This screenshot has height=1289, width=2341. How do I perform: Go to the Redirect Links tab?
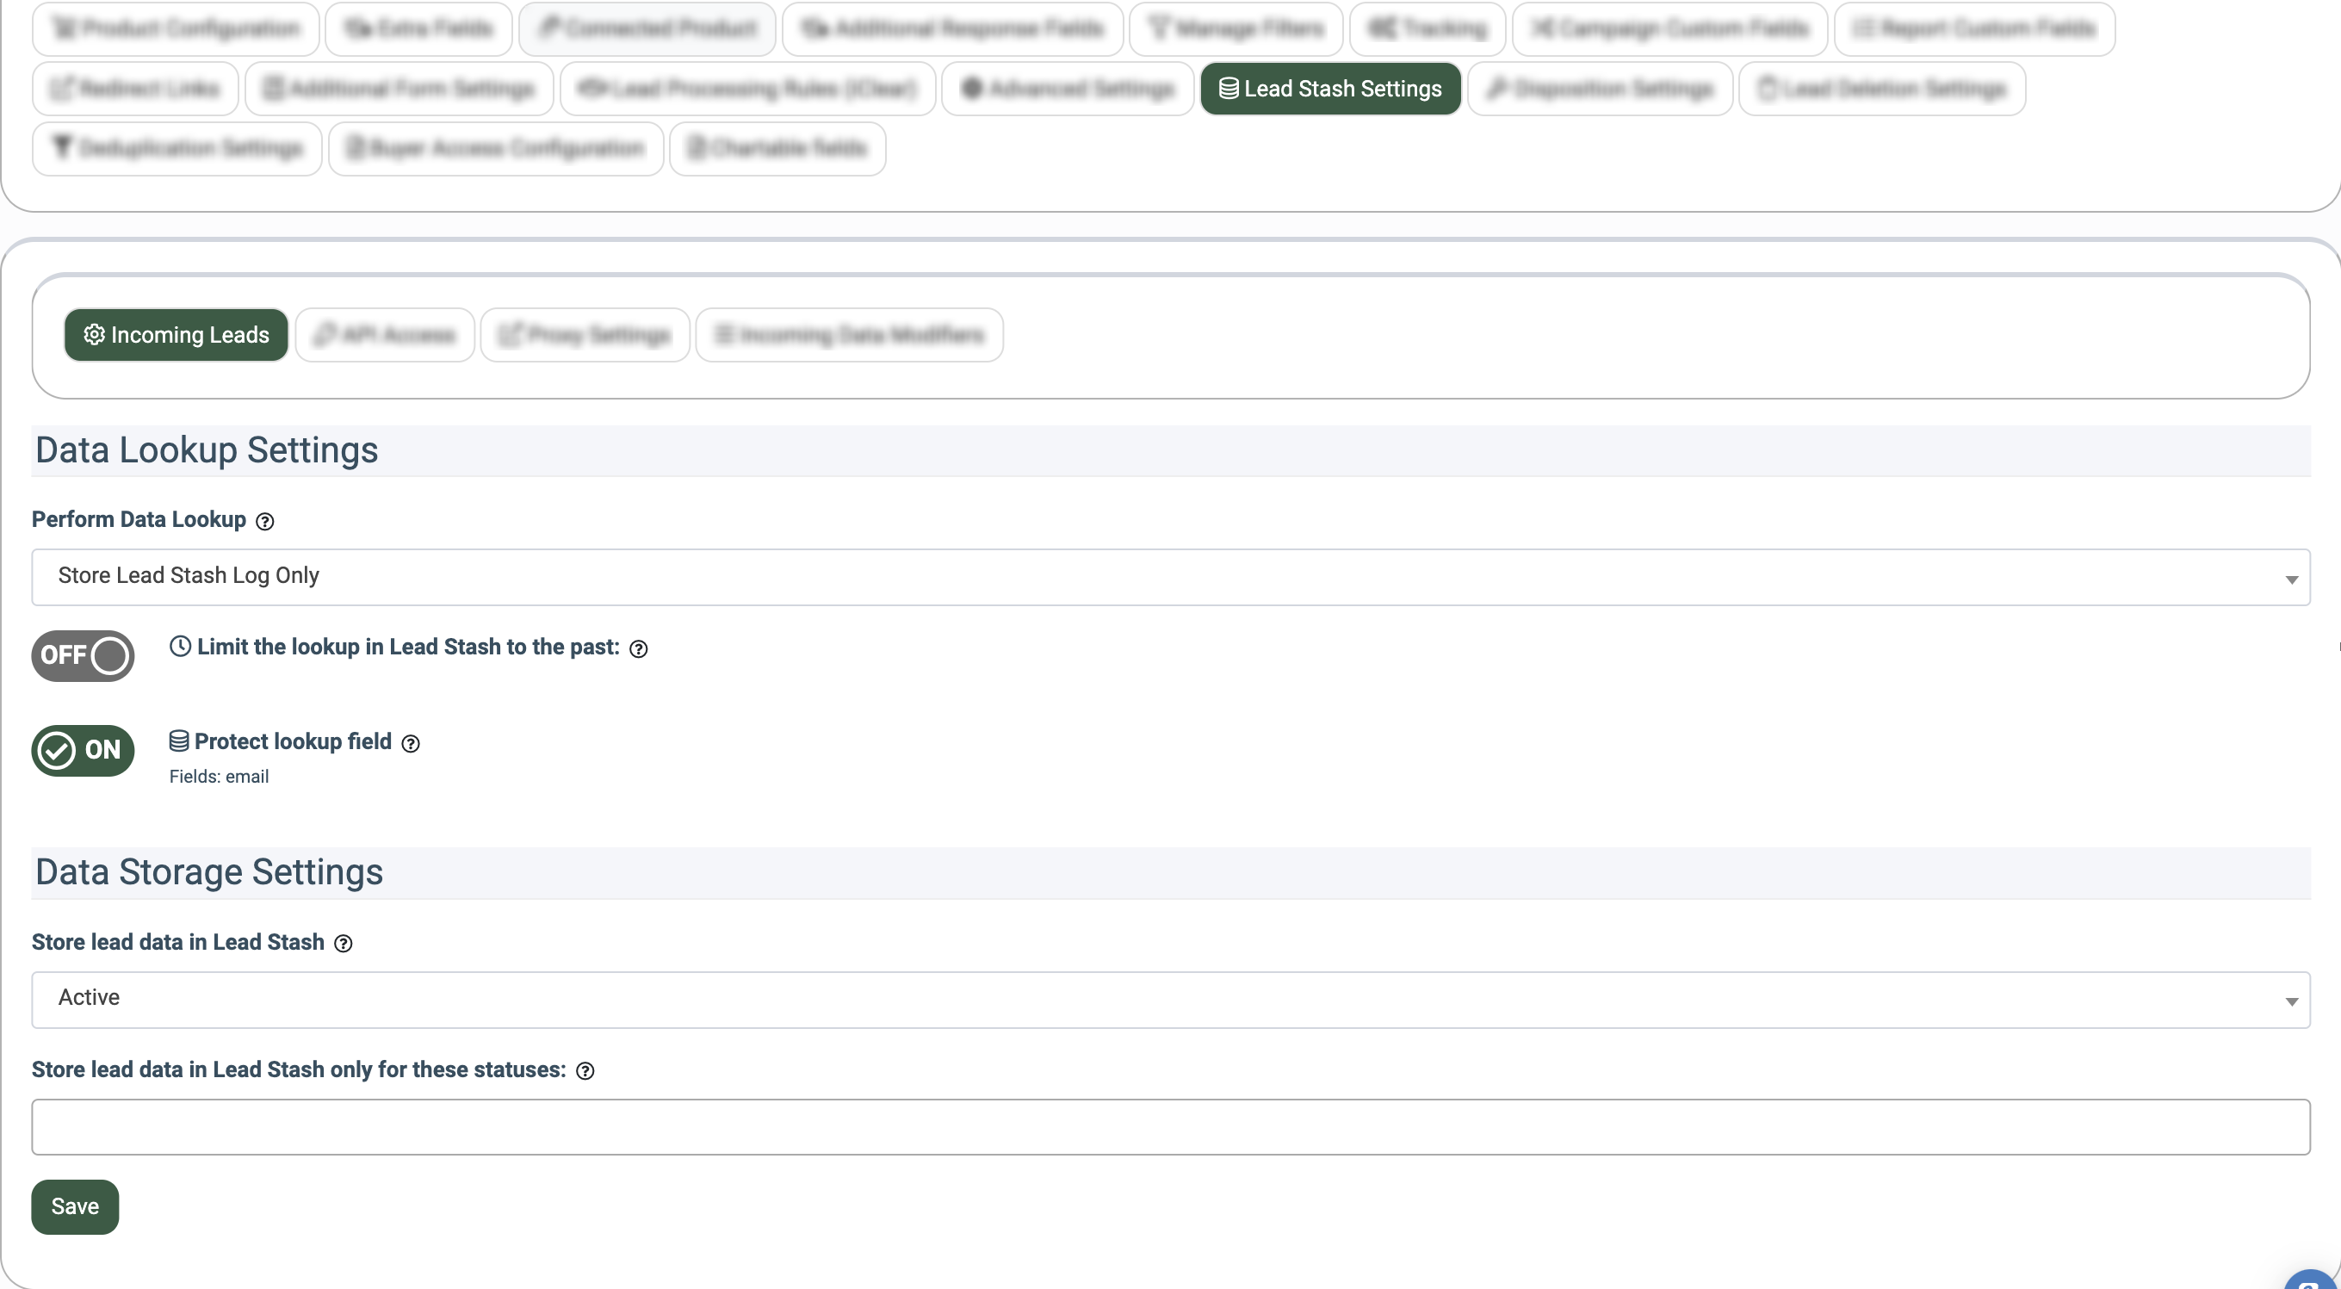click(x=135, y=89)
